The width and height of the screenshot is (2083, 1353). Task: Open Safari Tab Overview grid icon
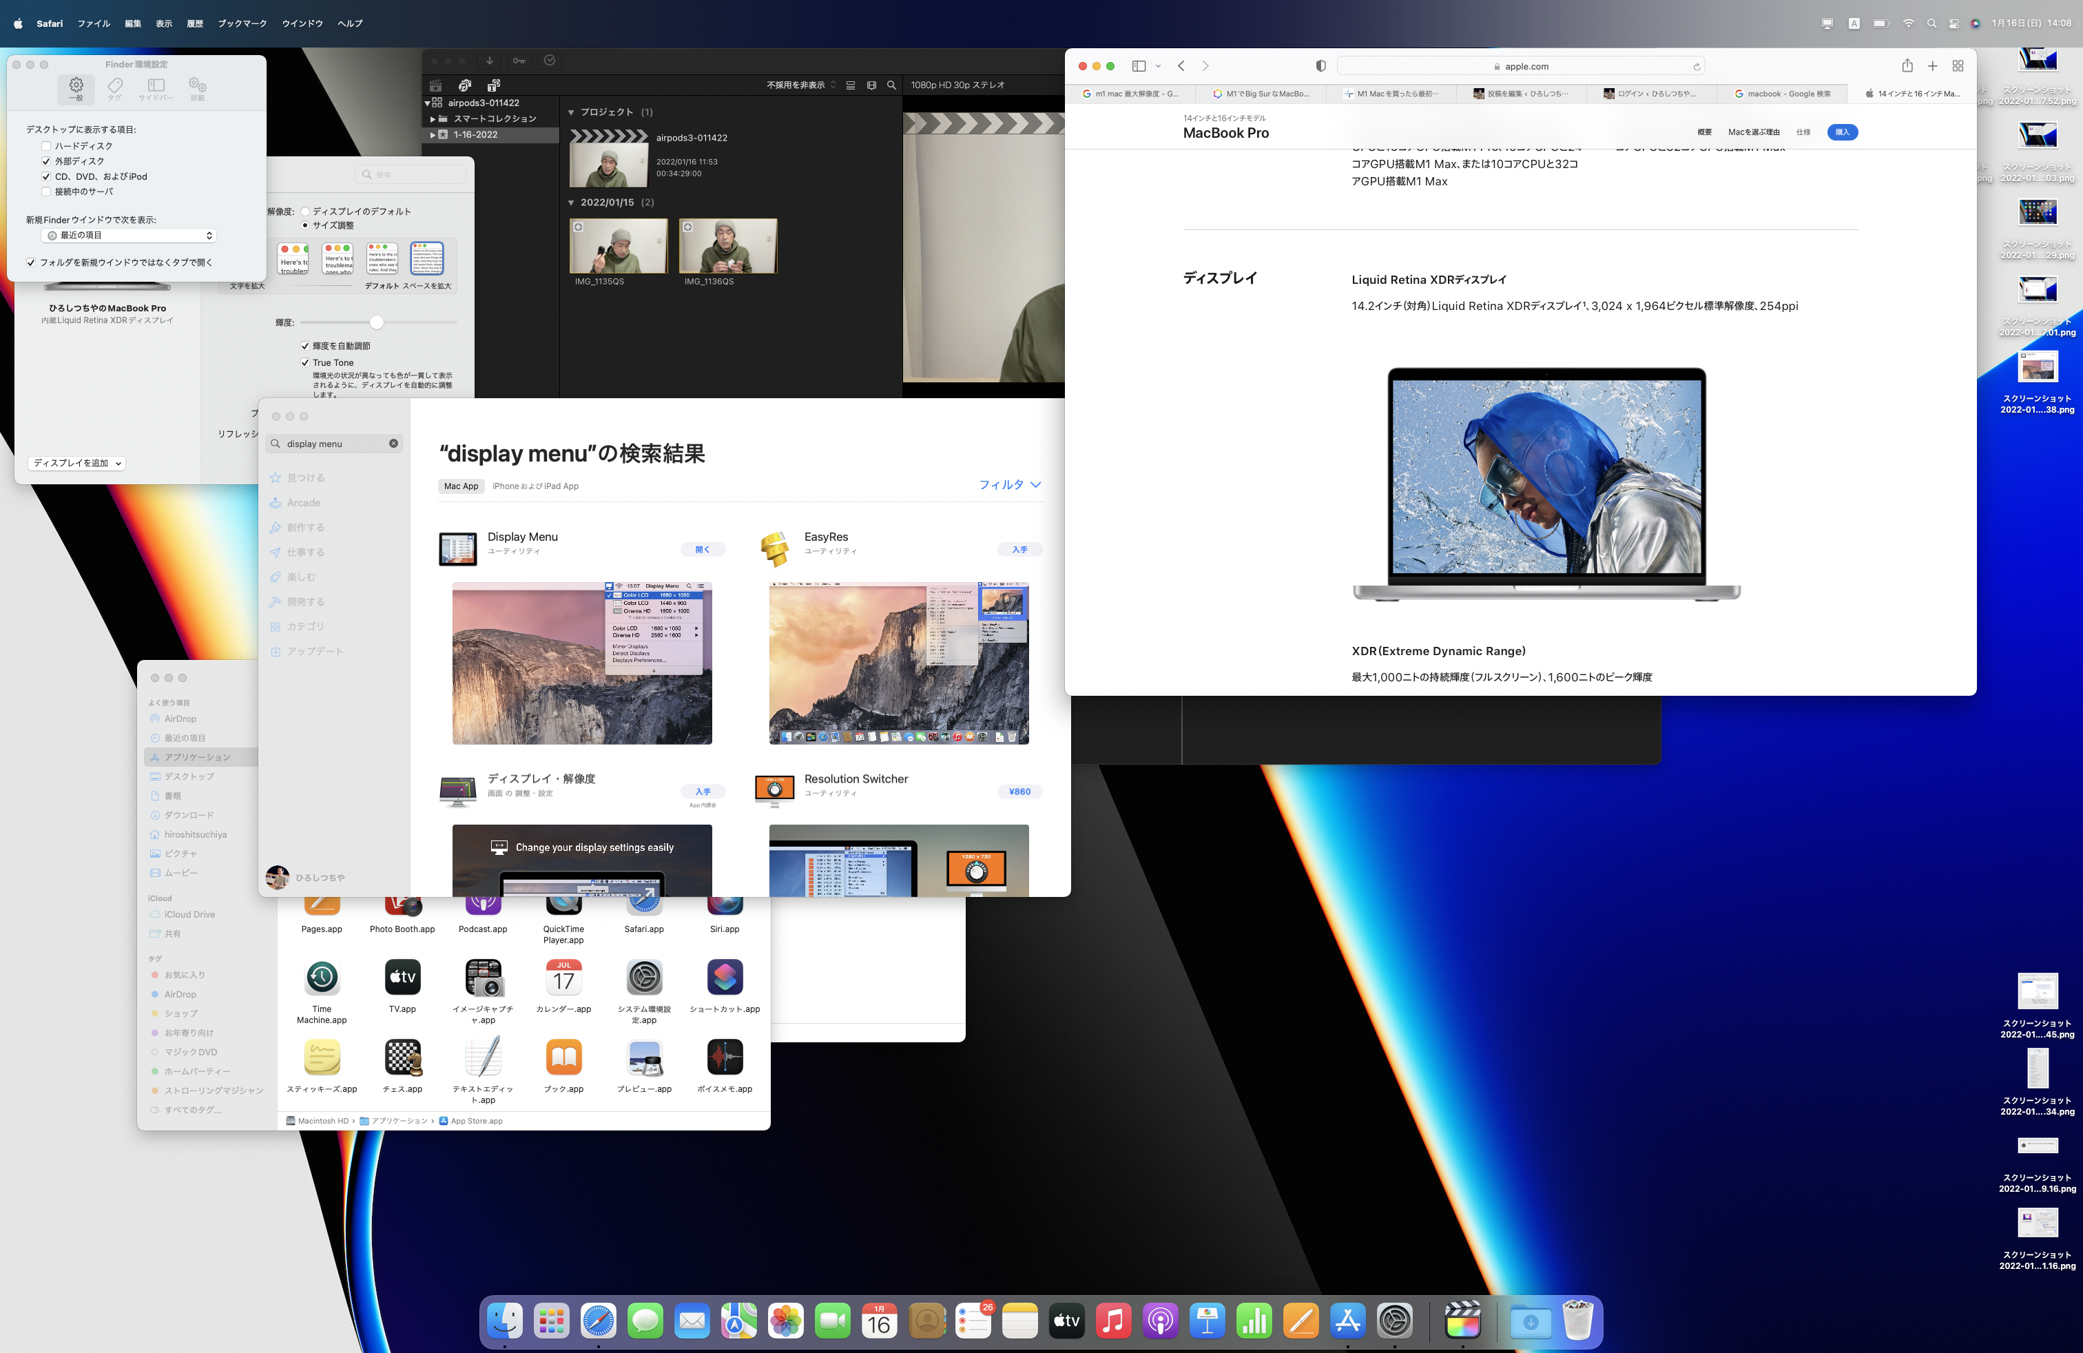(x=1959, y=65)
